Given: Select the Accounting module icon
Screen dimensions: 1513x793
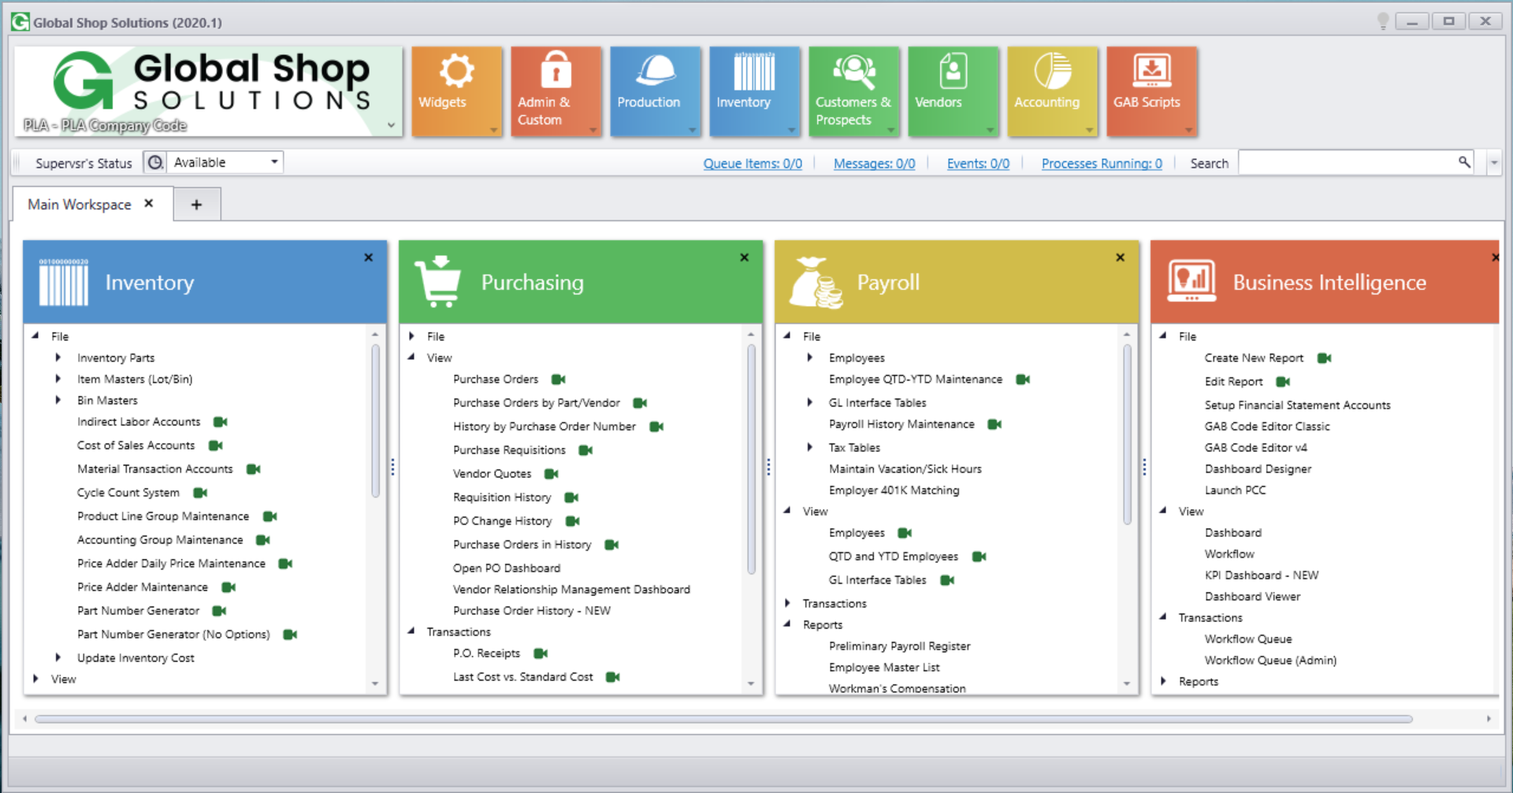Looking at the screenshot, I should click(x=1052, y=90).
